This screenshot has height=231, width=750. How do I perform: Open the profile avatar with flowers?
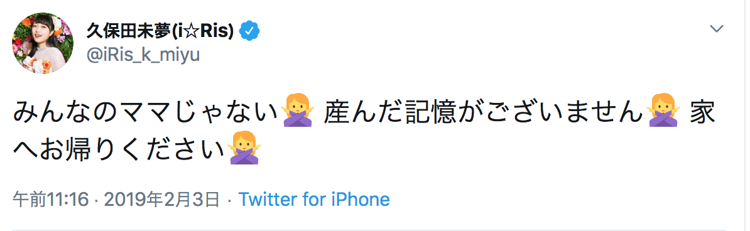[x=43, y=43]
